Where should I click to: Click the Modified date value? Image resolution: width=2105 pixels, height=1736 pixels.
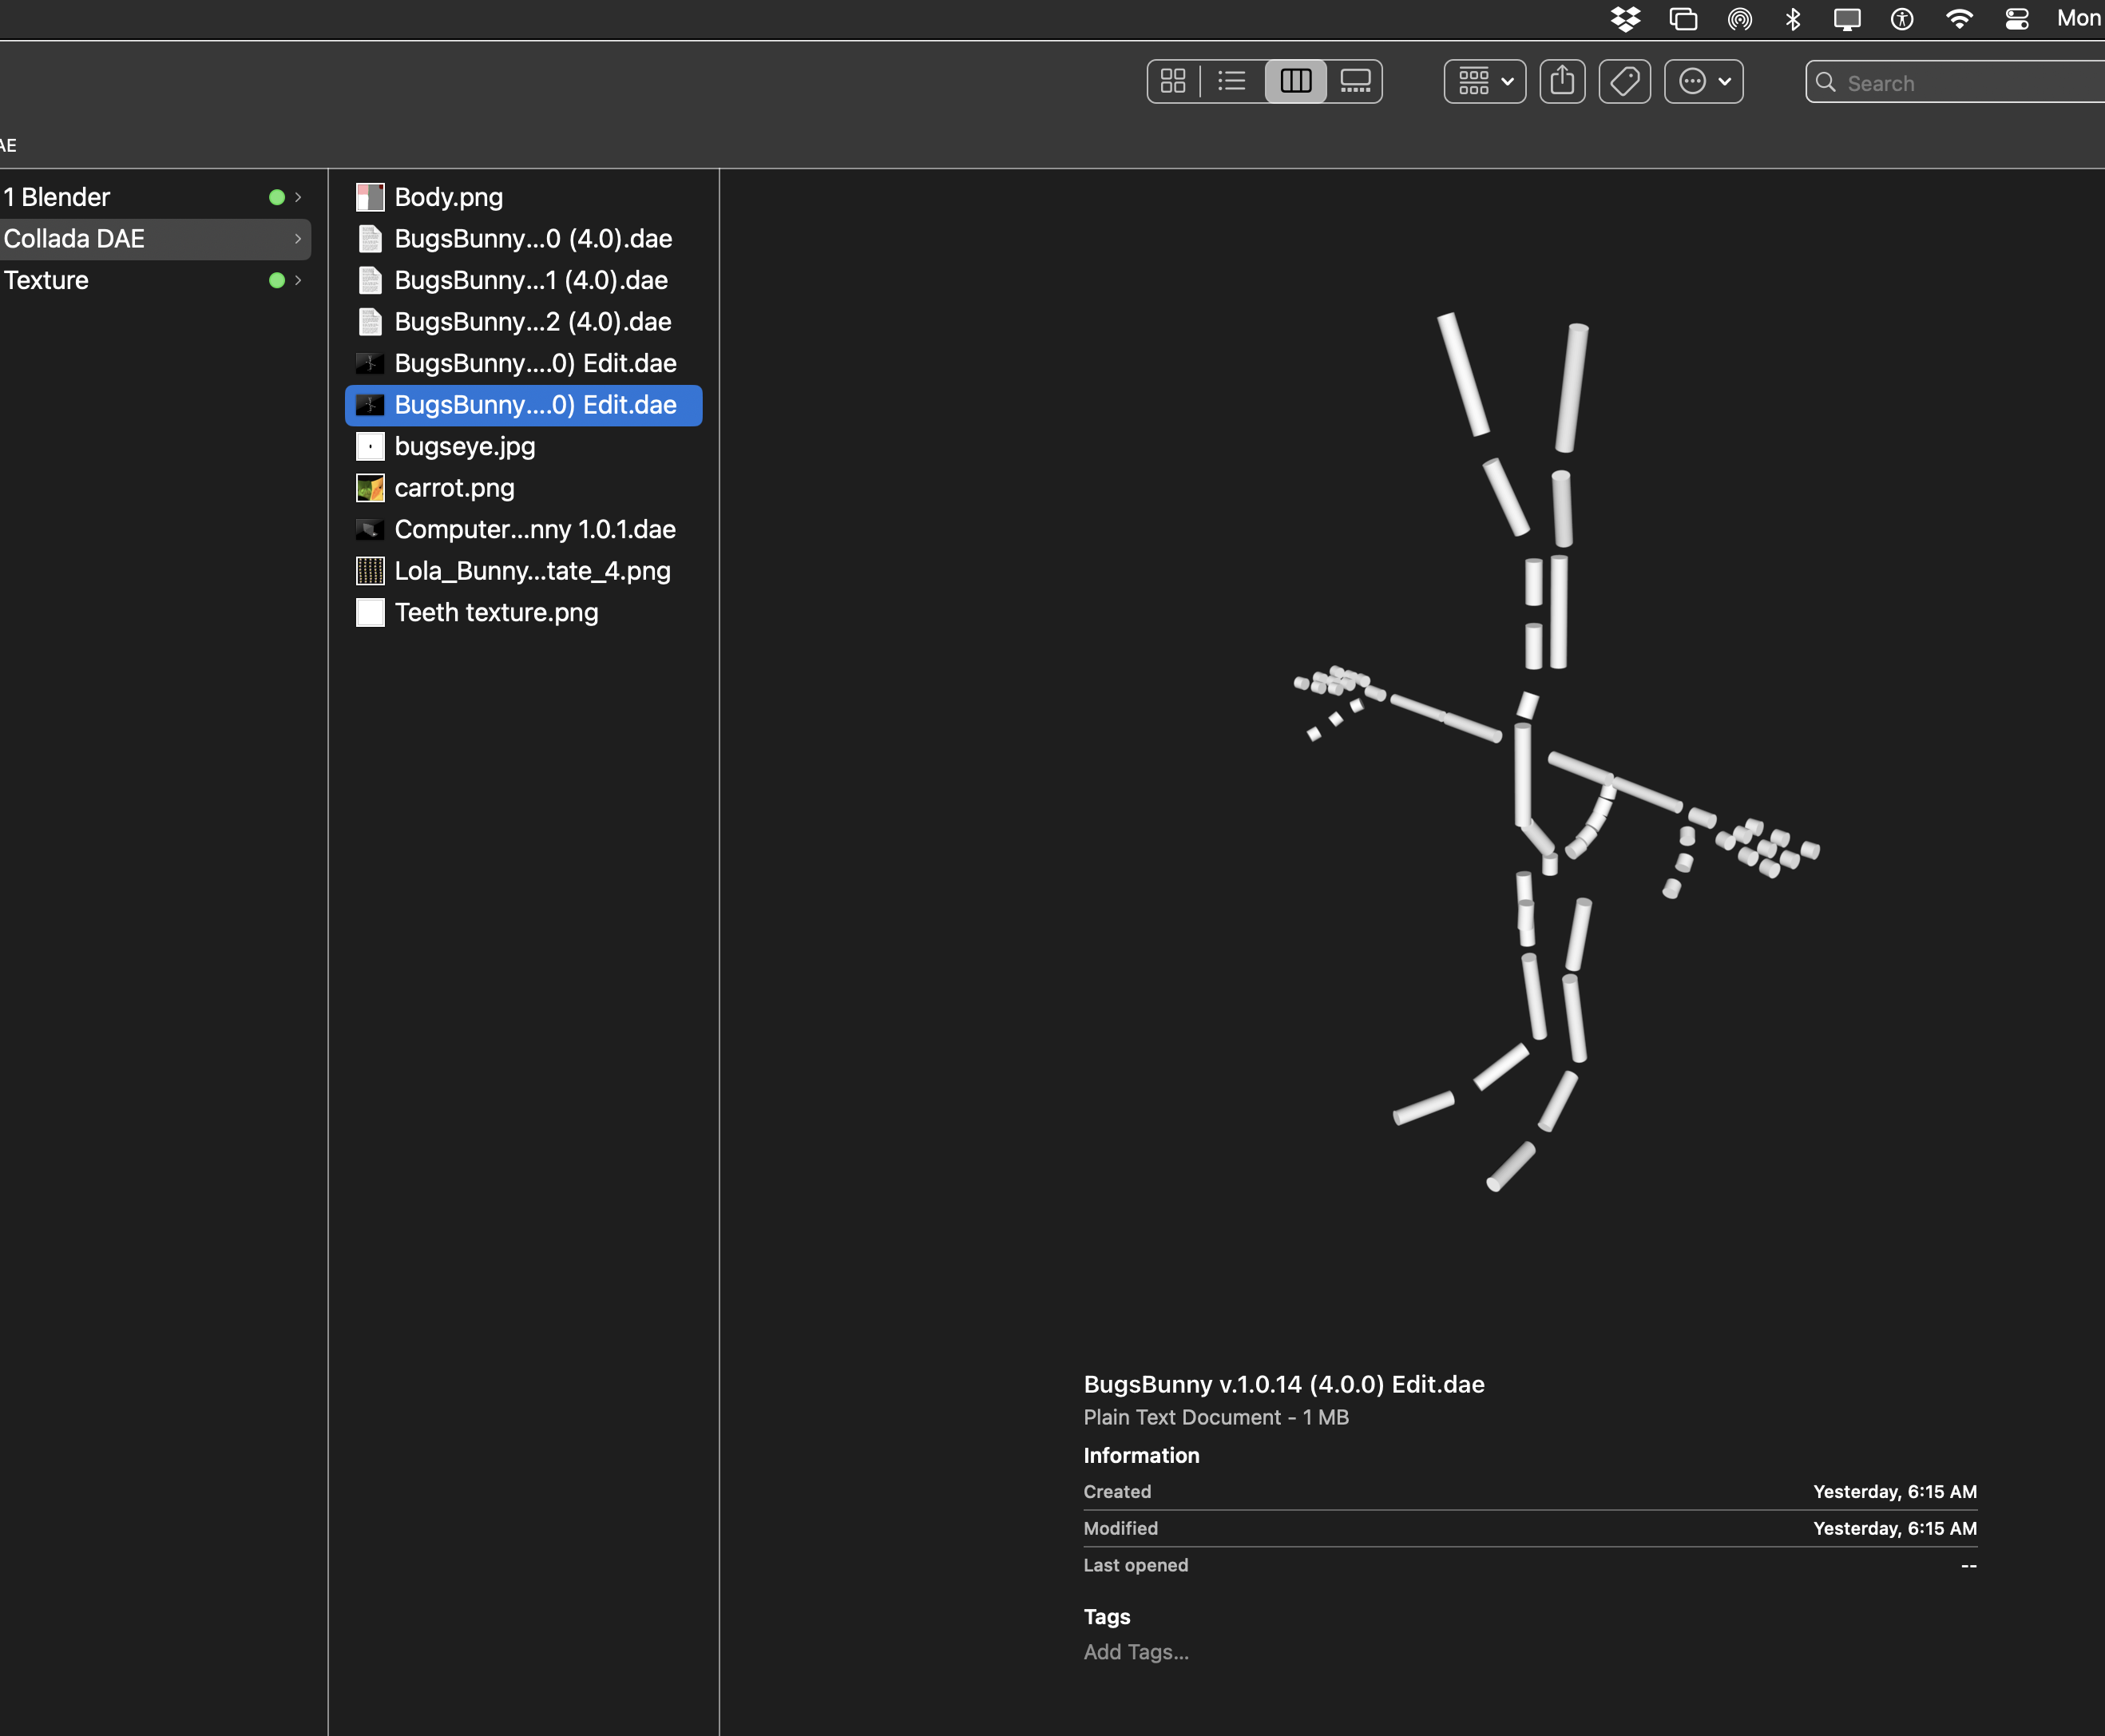(1895, 1528)
